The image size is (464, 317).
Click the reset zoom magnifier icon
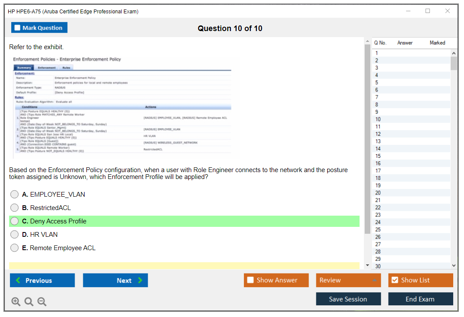(29, 301)
